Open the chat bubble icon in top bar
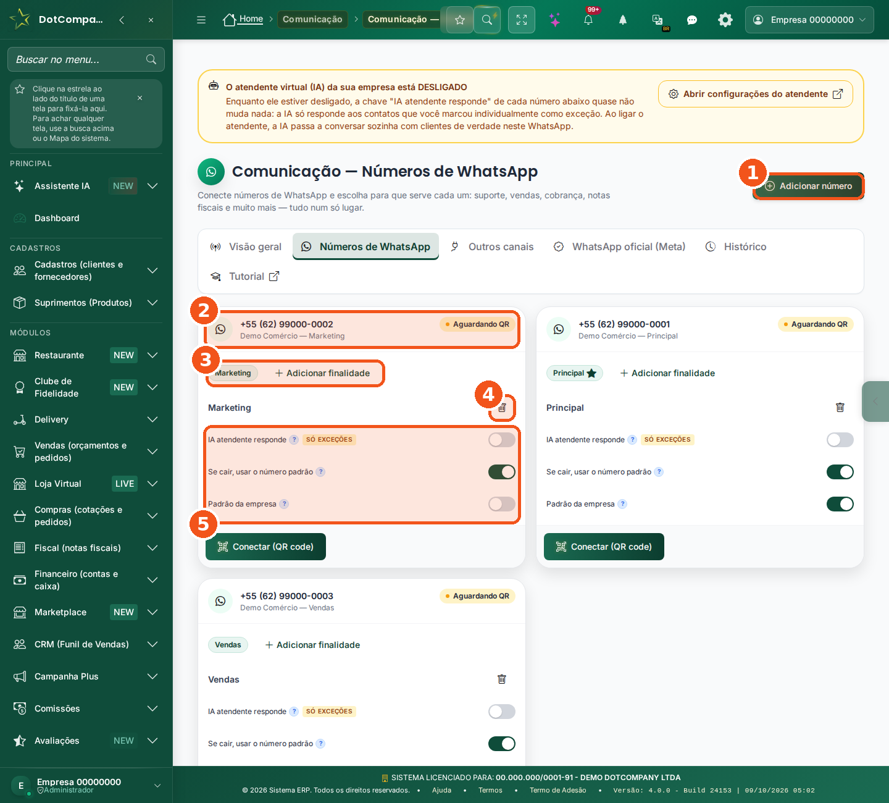Image resolution: width=889 pixels, height=803 pixels. pos(692,20)
